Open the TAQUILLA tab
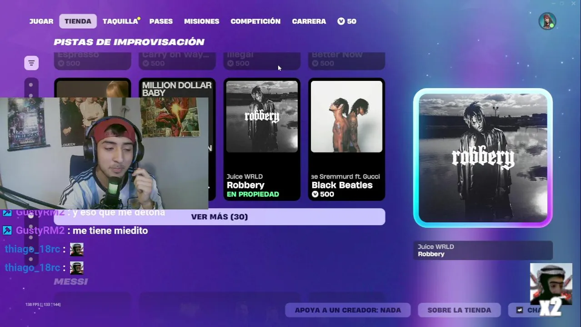Viewport: 581px width, 327px height. pyautogui.click(x=120, y=21)
